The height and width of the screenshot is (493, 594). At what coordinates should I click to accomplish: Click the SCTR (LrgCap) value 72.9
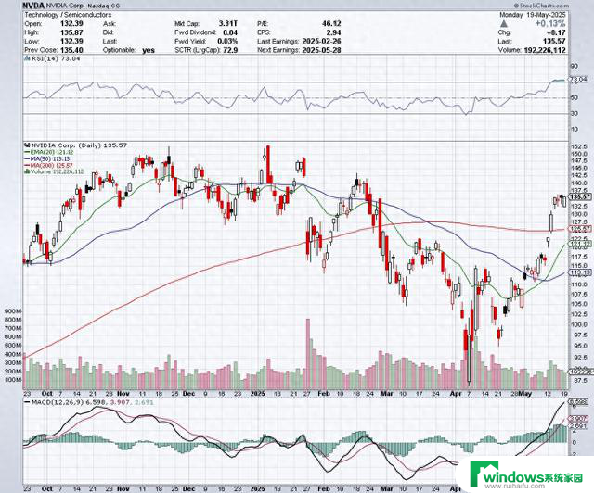tap(230, 50)
